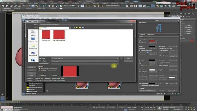This screenshot has height=111, width=197.
Task: Open Select by Name tool
Action: click(37, 6)
